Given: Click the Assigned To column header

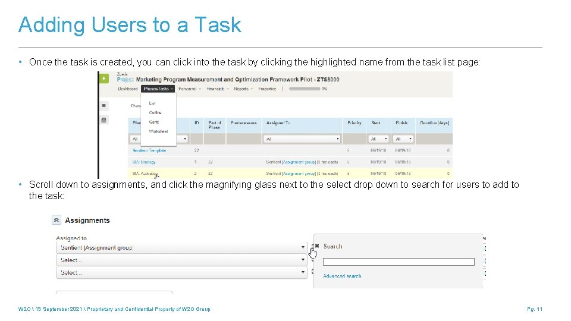Looking at the screenshot, I should point(278,123).
